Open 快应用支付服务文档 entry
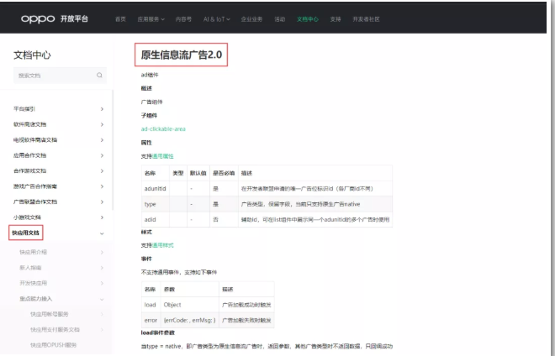The width and height of the screenshot is (555, 356). click(x=55, y=330)
